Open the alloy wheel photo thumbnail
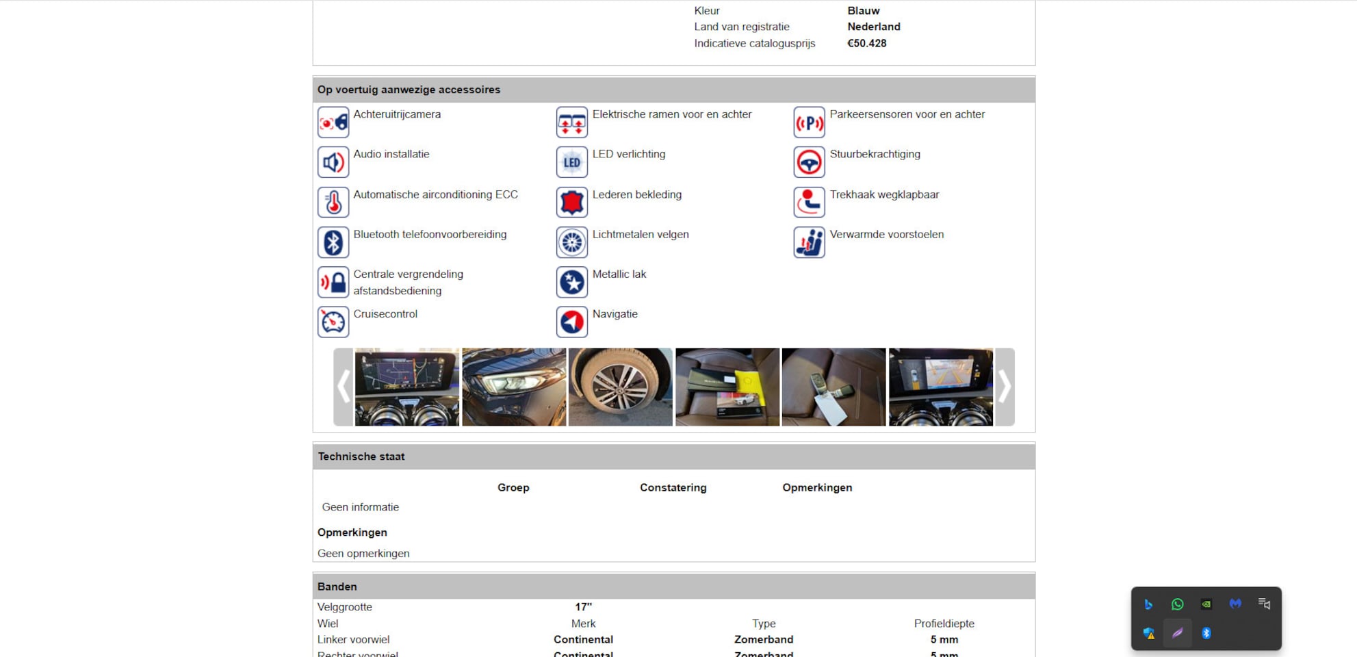Screen dimensions: 1357x657 coord(621,387)
